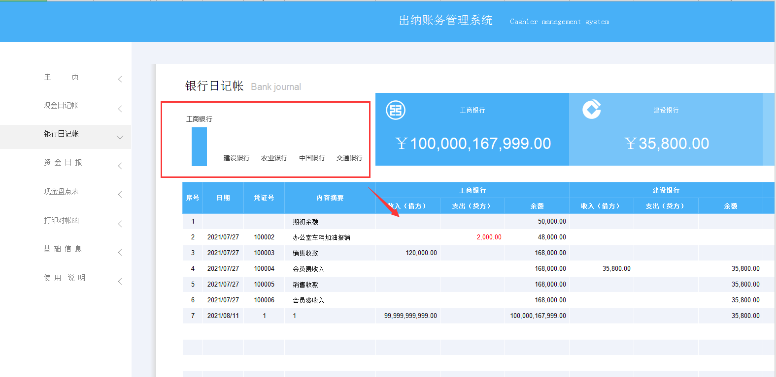Select the 银行日记帐 menu item

pyautogui.click(x=62, y=134)
